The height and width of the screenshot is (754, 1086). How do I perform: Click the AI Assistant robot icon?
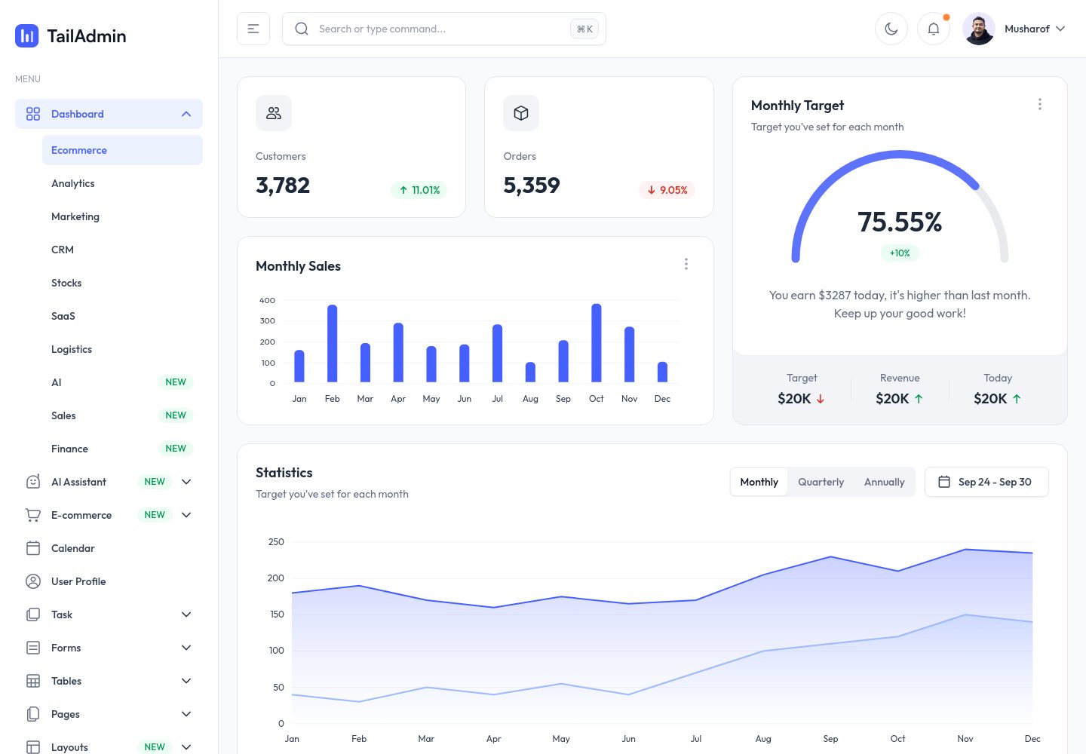(33, 482)
